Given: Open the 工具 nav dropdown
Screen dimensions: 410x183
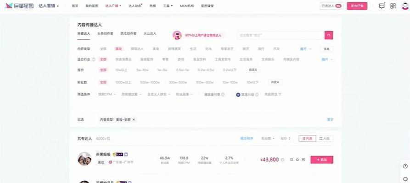Looking at the screenshot, I should click(168, 6).
